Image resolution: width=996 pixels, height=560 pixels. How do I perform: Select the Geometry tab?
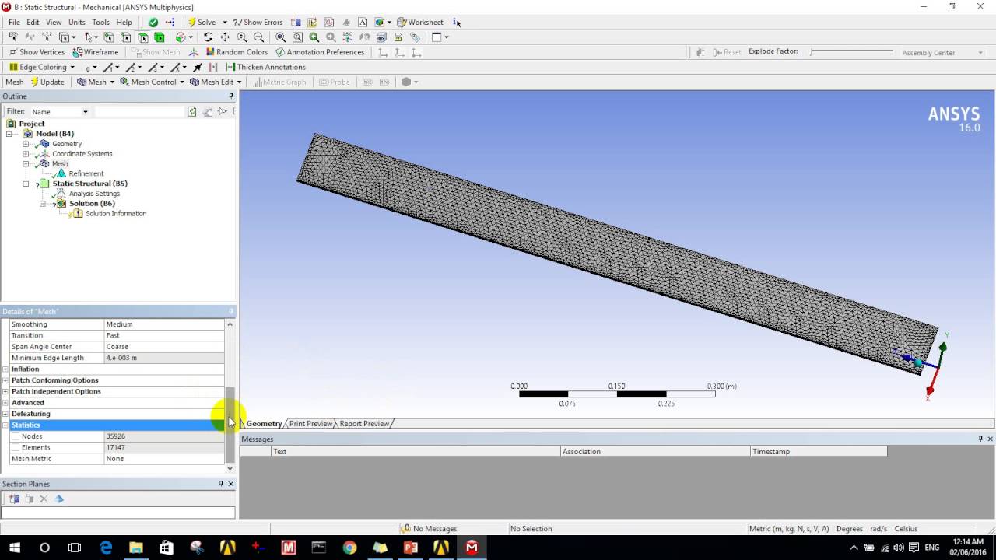pyautogui.click(x=264, y=424)
